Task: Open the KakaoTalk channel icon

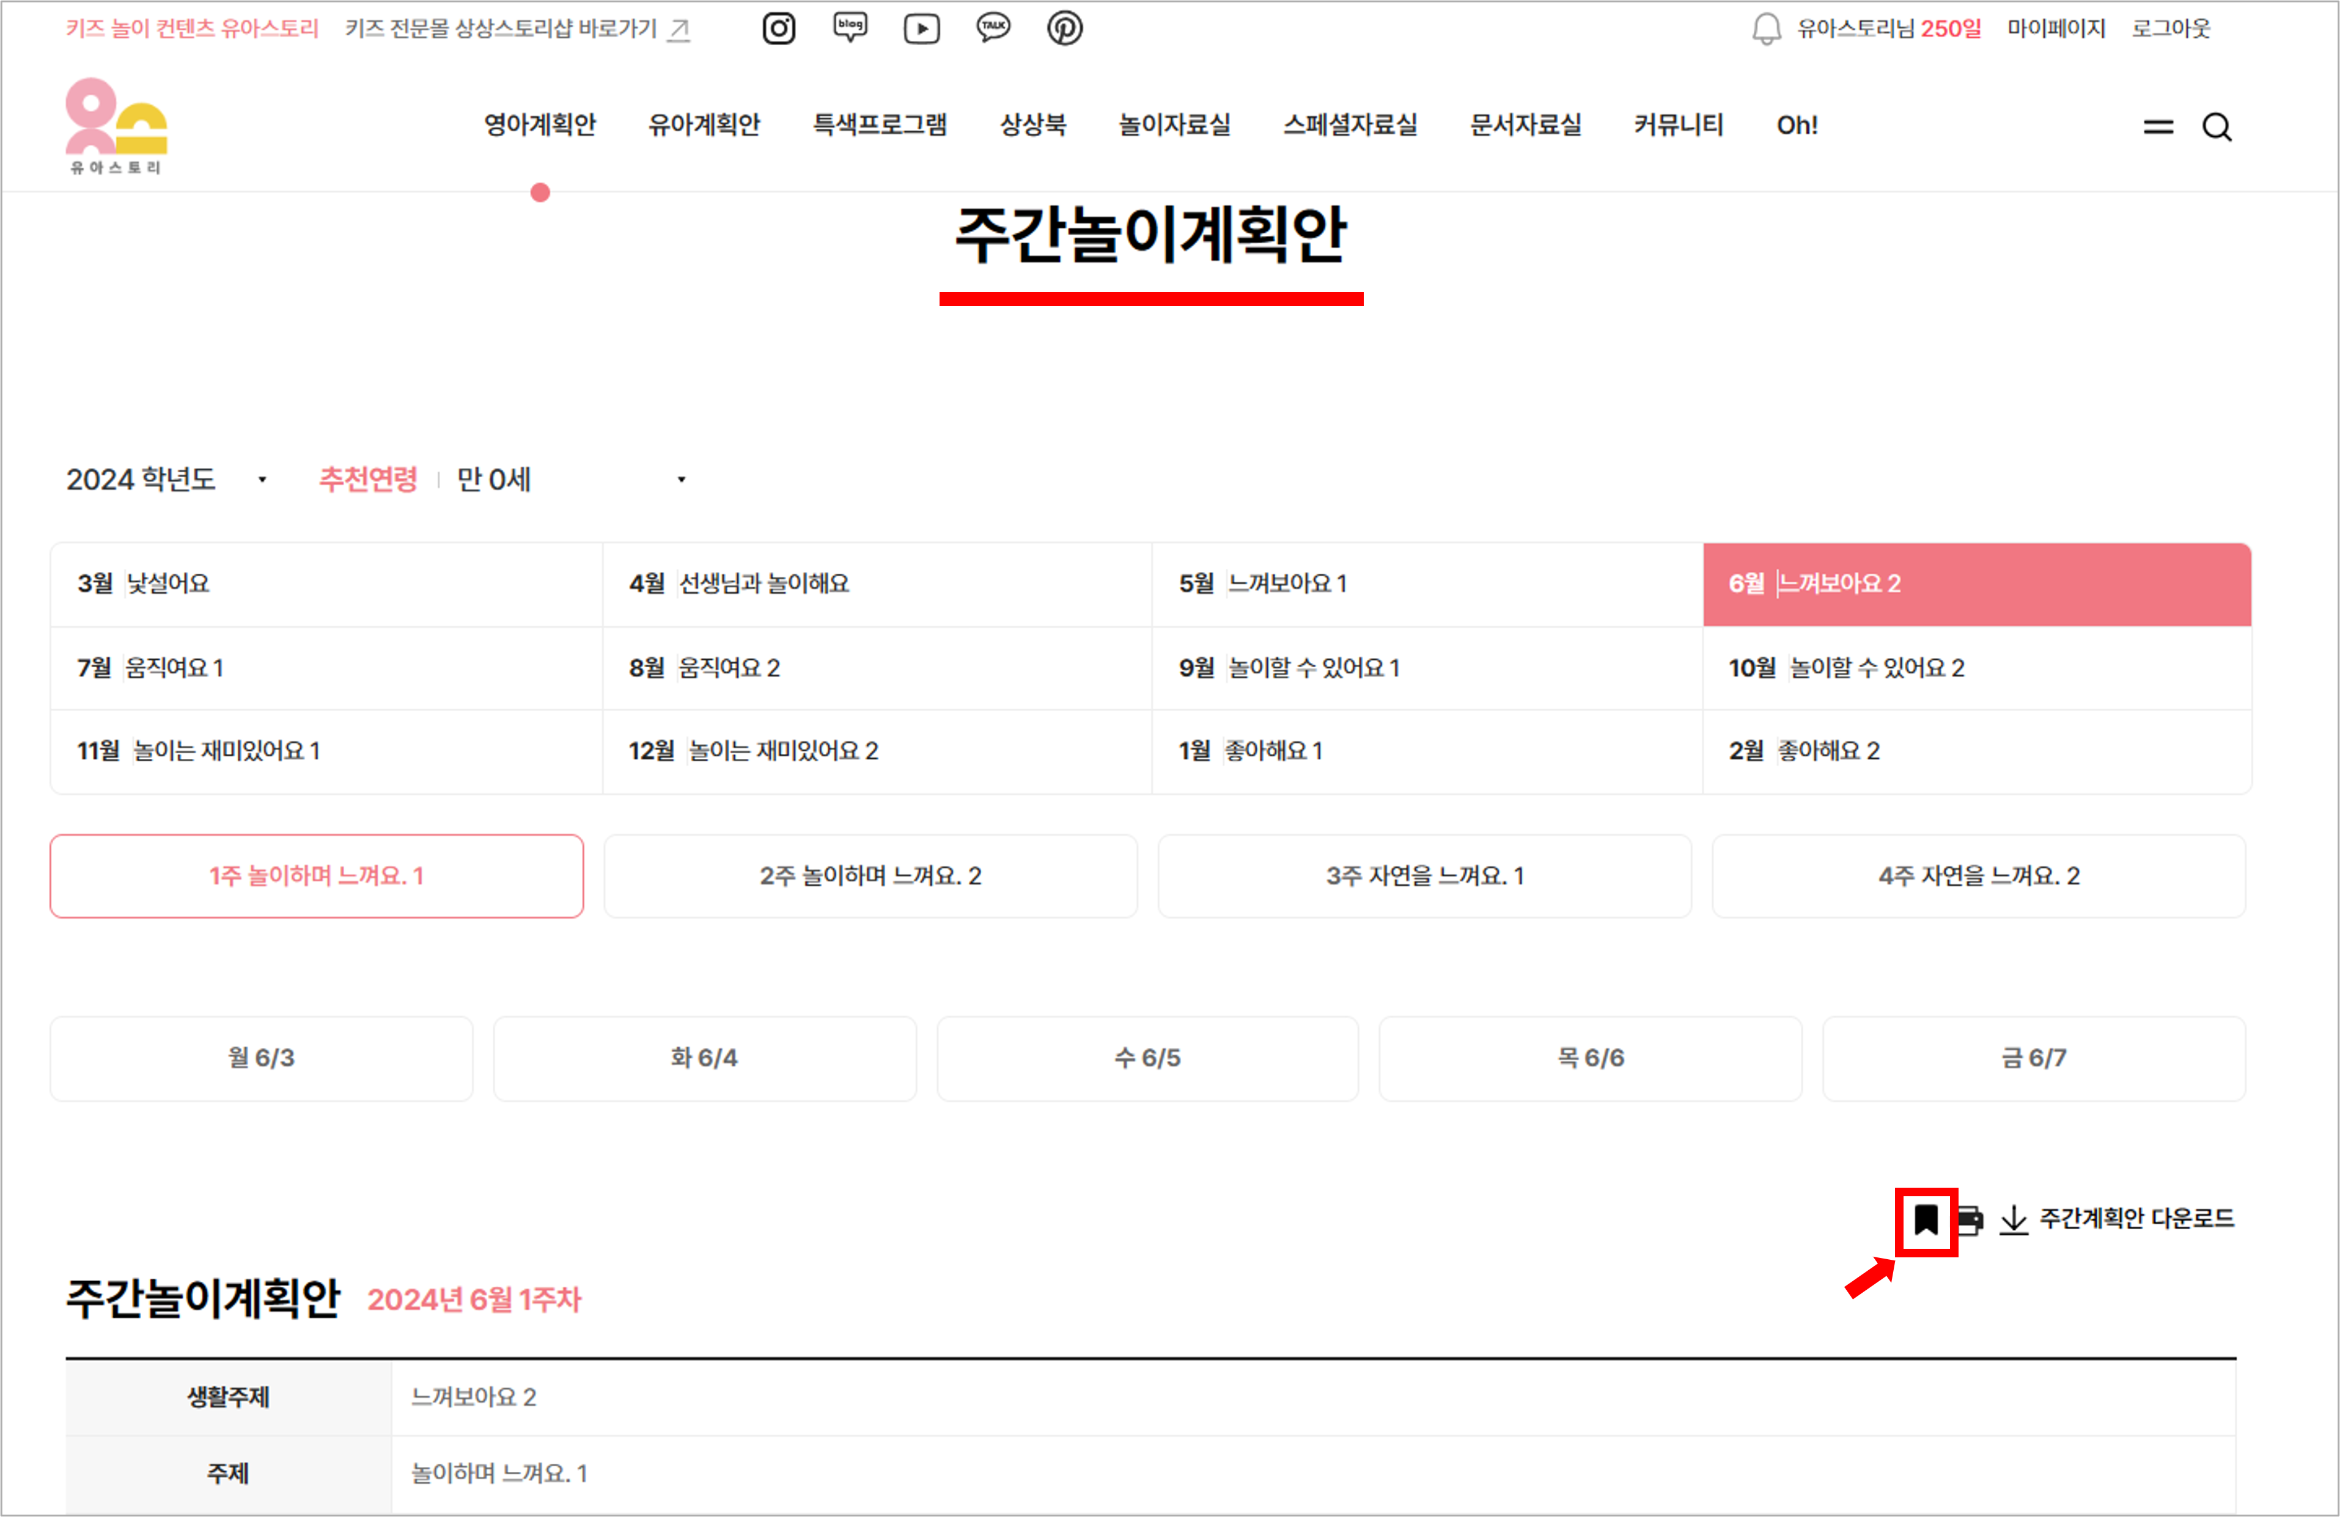Action: [993, 27]
